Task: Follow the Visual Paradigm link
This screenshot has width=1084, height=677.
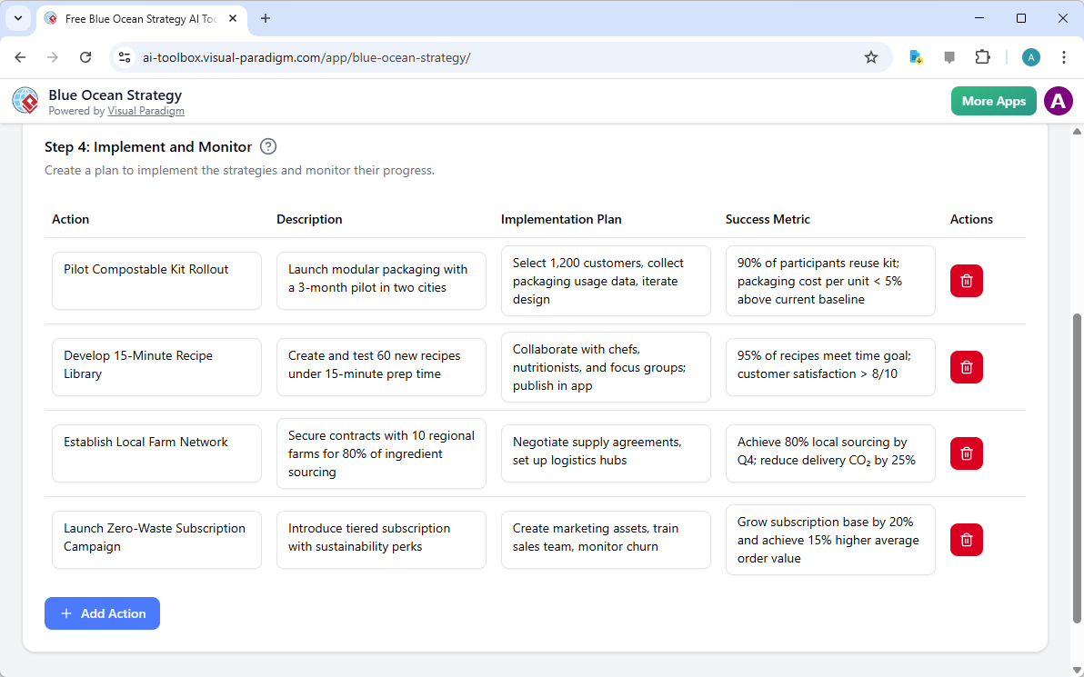Action: click(146, 111)
